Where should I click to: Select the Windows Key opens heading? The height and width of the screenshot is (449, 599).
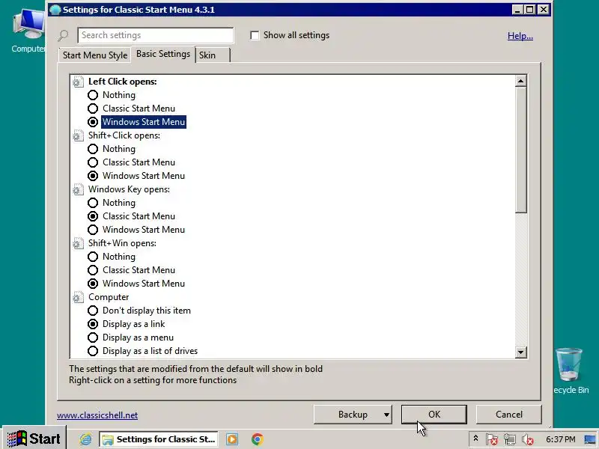129,189
